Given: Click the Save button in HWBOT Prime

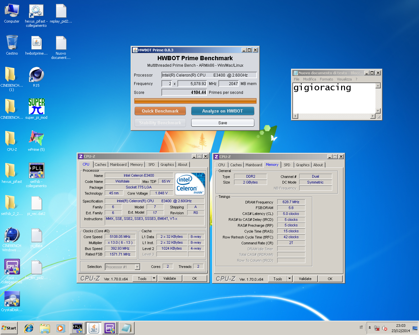Looking at the screenshot, I should pyautogui.click(x=223, y=123).
